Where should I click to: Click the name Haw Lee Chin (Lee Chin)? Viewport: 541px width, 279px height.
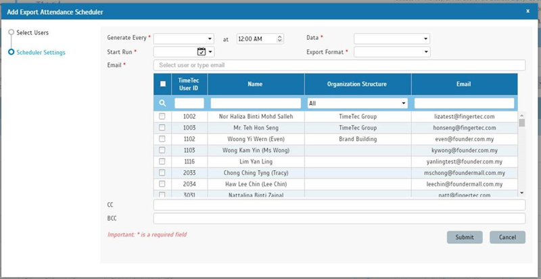tap(256, 184)
